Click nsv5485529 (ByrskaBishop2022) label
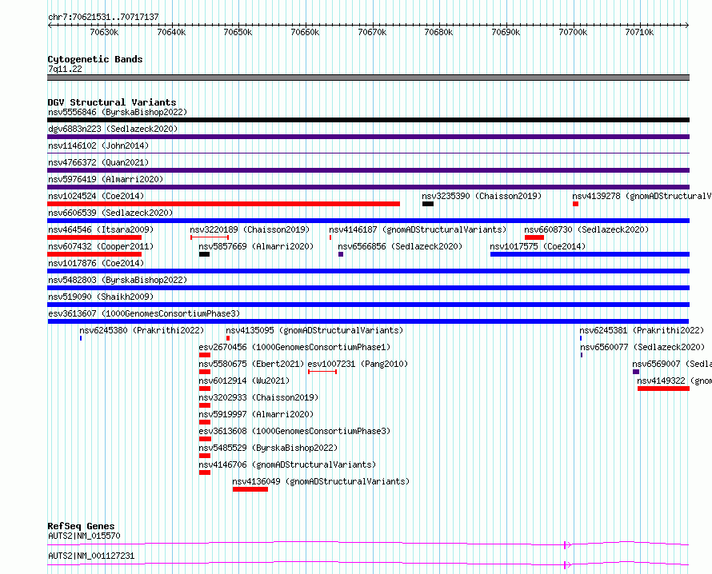Viewport: 712px width, 574px height. [x=268, y=448]
